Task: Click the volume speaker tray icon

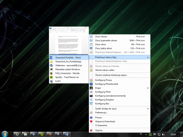Action: coord(163,134)
